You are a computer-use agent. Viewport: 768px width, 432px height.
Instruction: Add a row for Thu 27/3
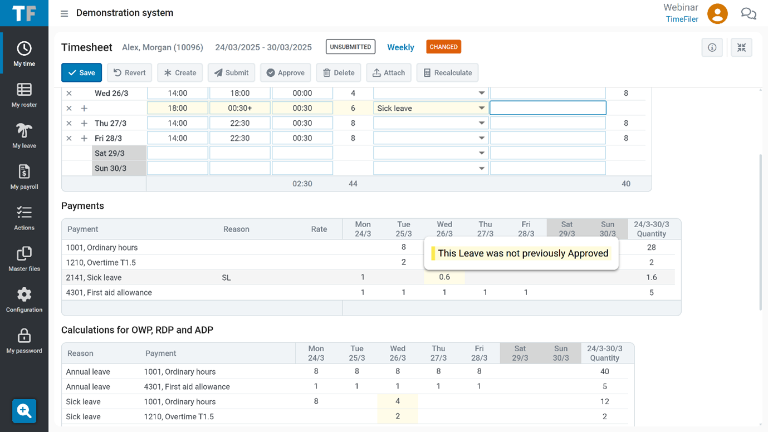[84, 124]
